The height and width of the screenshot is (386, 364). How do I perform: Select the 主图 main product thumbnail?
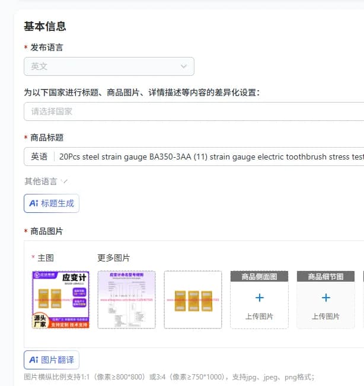[60, 299]
